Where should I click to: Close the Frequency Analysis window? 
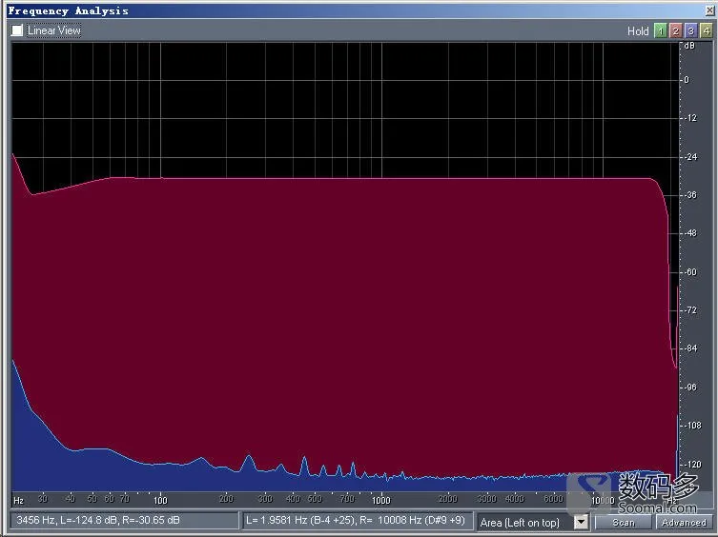(709, 10)
